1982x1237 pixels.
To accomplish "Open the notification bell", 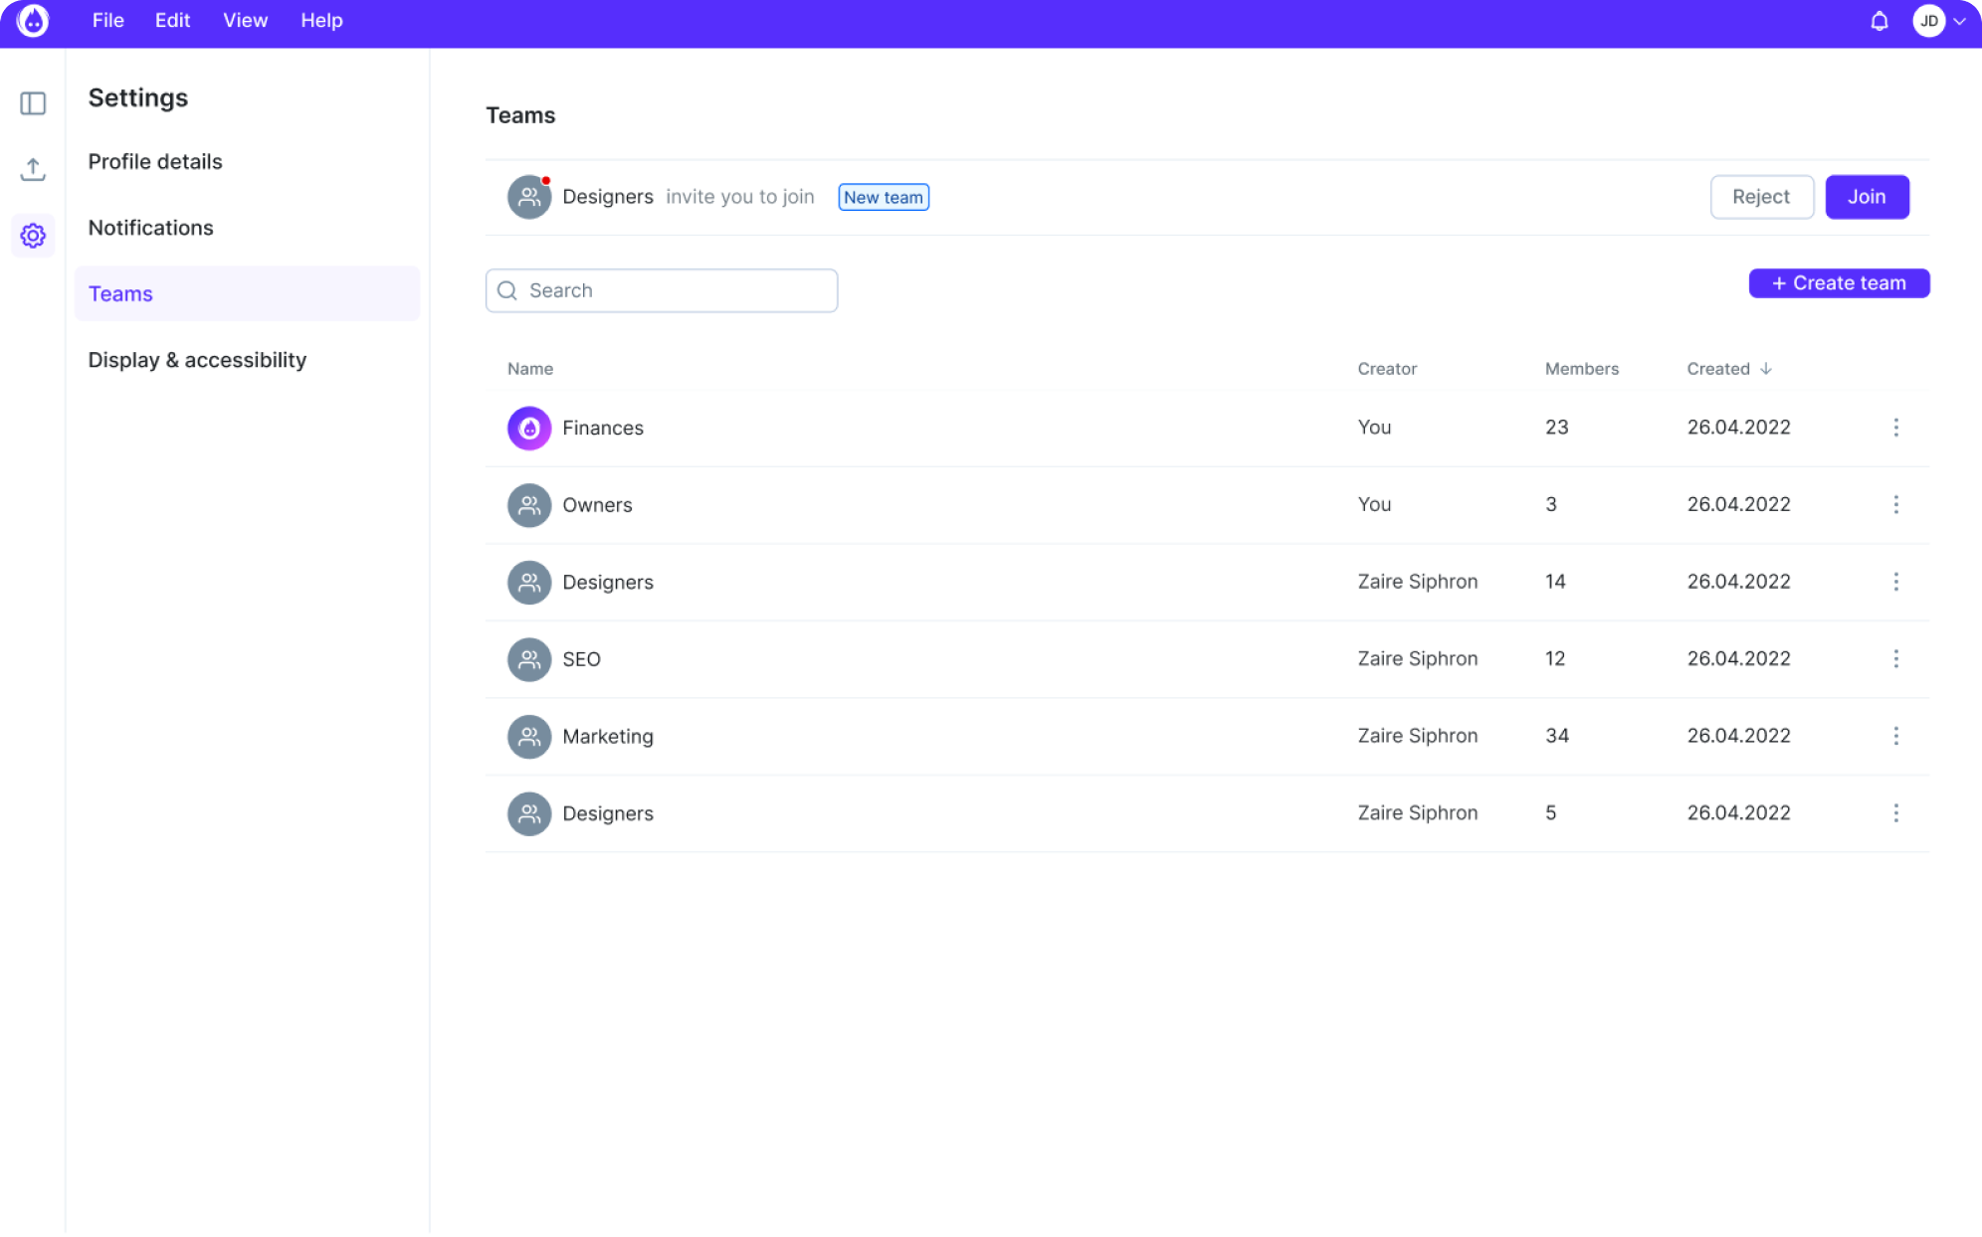I will point(1881,20).
